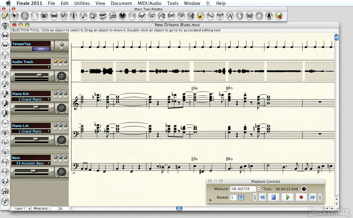Image resolution: width=353 pixels, height=218 pixels.
Task: Select the Zoom tool in Main Tool Palette
Action: pyautogui.click(x=24, y=16)
